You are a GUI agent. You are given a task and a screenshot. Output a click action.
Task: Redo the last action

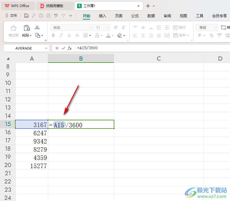[x=63, y=16]
